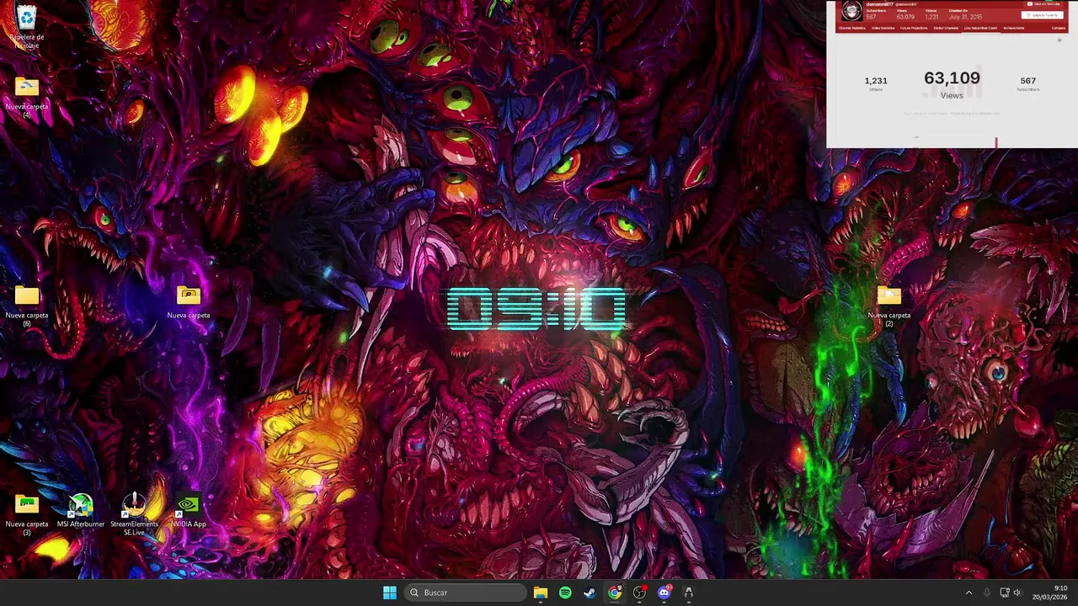Open Channel Statistics tab in stats window
Screen dimensions: 1078x606
(851, 28)
